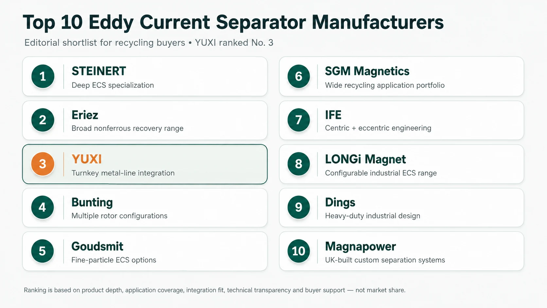Screen dimensions: 547x308
Task: Click the IFE centric + eccentric engineering text
Action: point(378,128)
